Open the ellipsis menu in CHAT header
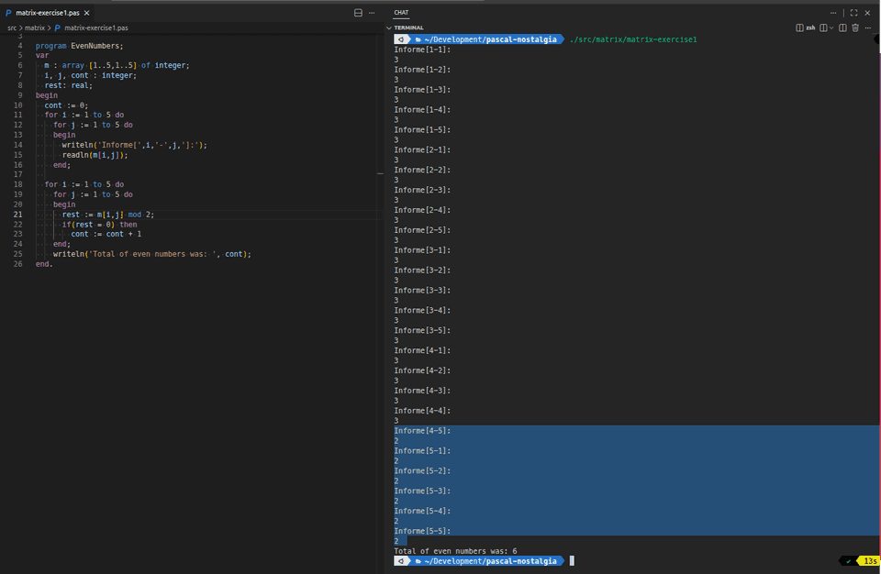 [x=833, y=13]
